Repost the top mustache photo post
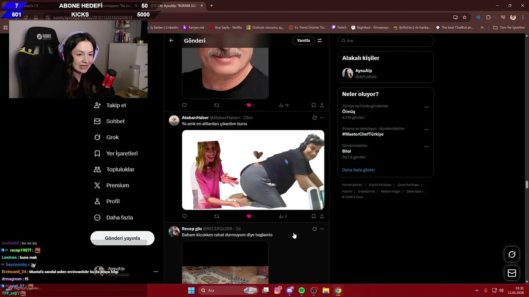The image size is (529, 297). (217, 105)
